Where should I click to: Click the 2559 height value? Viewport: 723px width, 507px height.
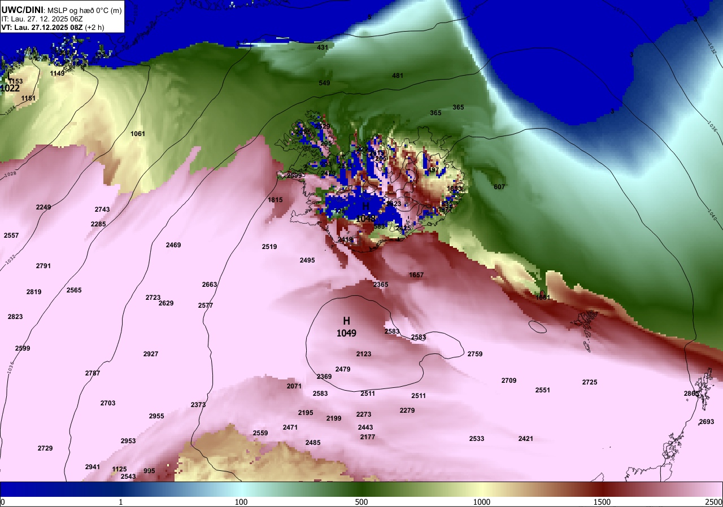[260, 433]
